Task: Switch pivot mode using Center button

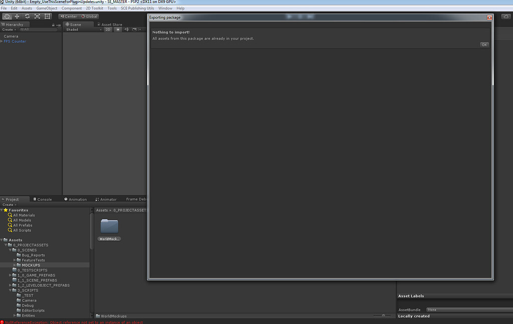Action: 69,16
